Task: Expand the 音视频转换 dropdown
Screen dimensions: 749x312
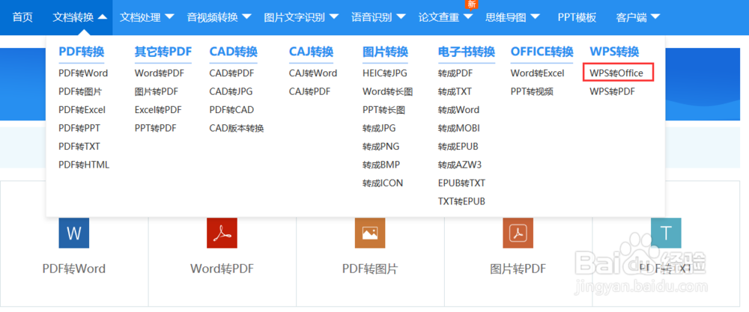Action: (246, 18)
